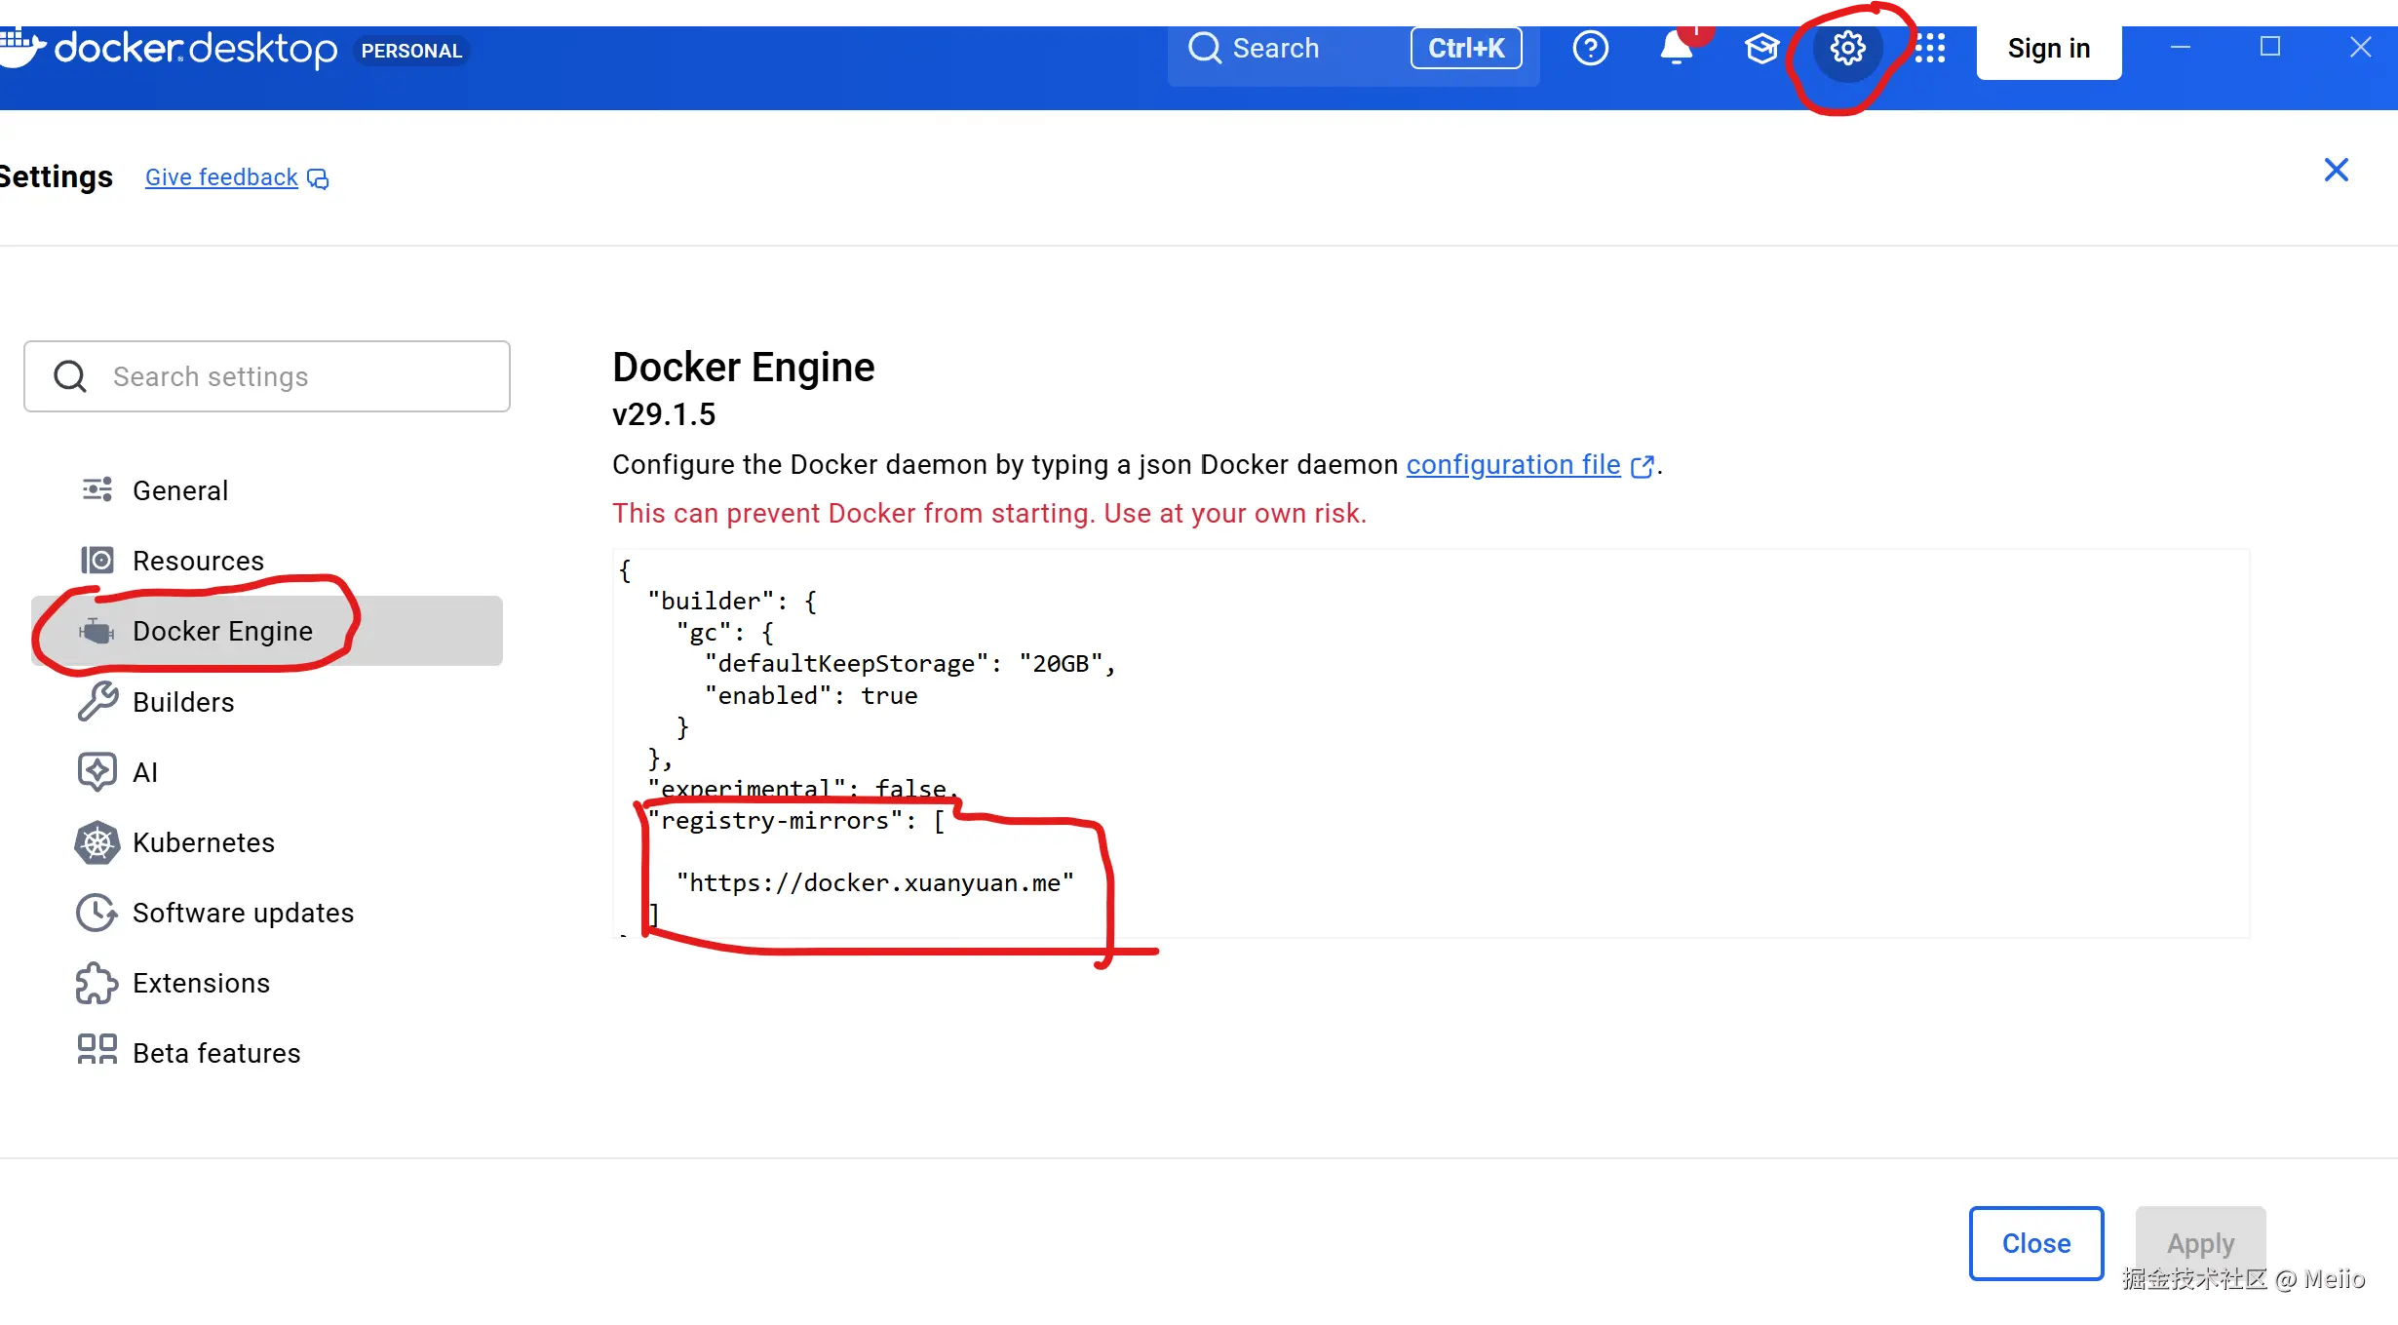Image resolution: width=2398 pixels, height=1325 pixels.
Task: Open General settings section
Action: click(179, 490)
